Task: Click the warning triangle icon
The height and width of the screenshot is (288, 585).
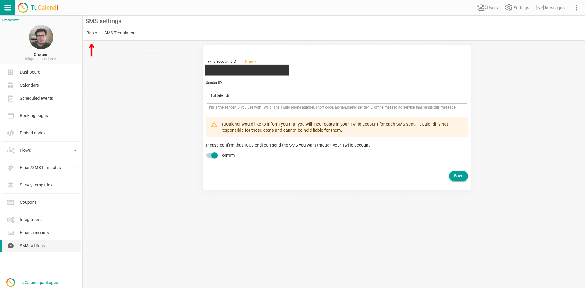Action: point(214,124)
